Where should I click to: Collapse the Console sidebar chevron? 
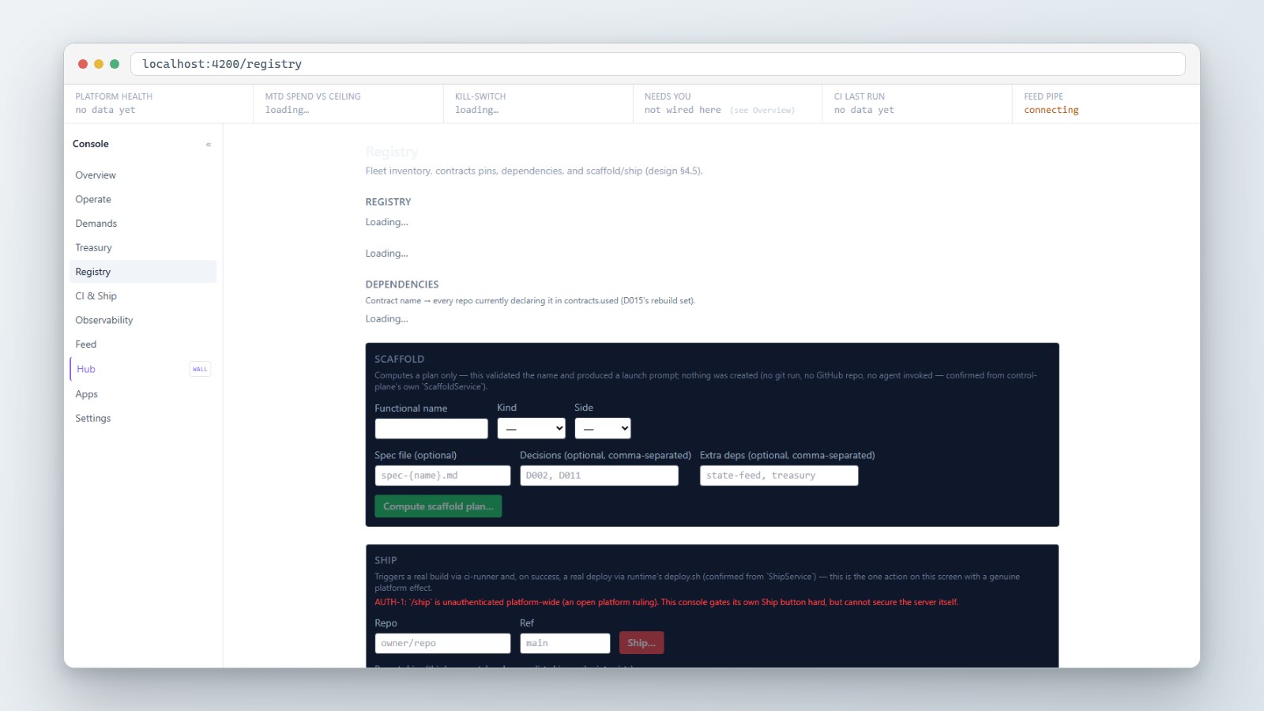(209, 145)
